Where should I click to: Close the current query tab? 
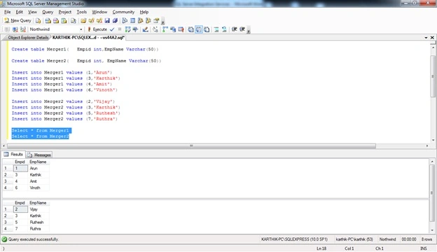[432, 38]
